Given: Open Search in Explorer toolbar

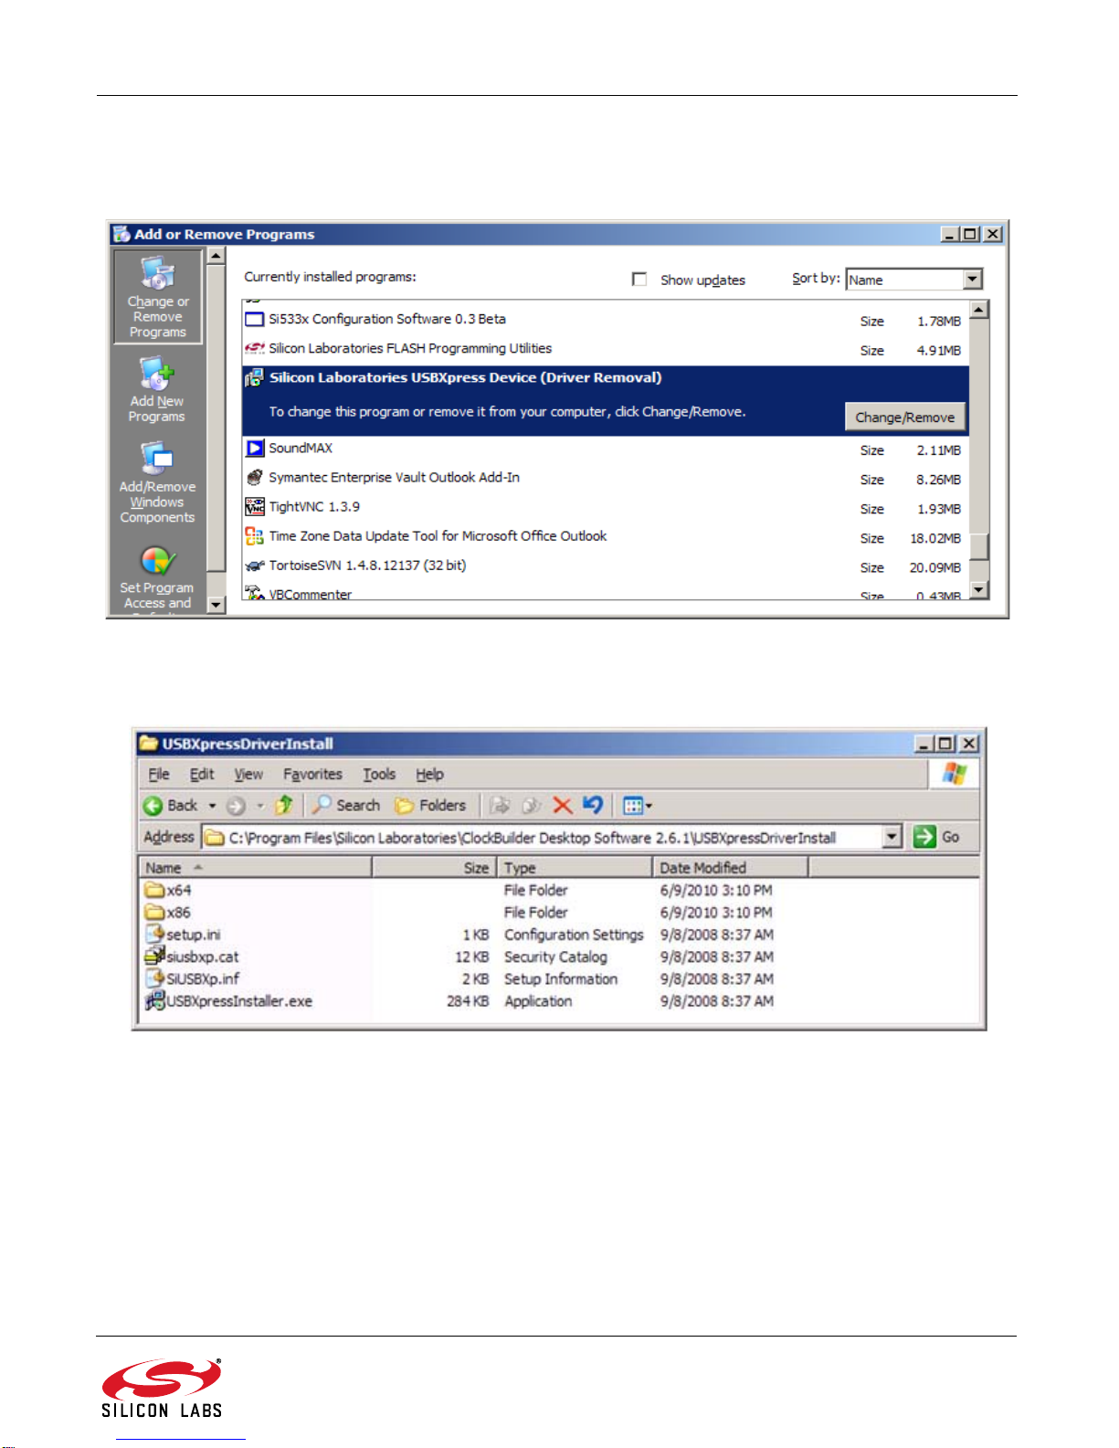Looking at the screenshot, I should (x=345, y=806).
